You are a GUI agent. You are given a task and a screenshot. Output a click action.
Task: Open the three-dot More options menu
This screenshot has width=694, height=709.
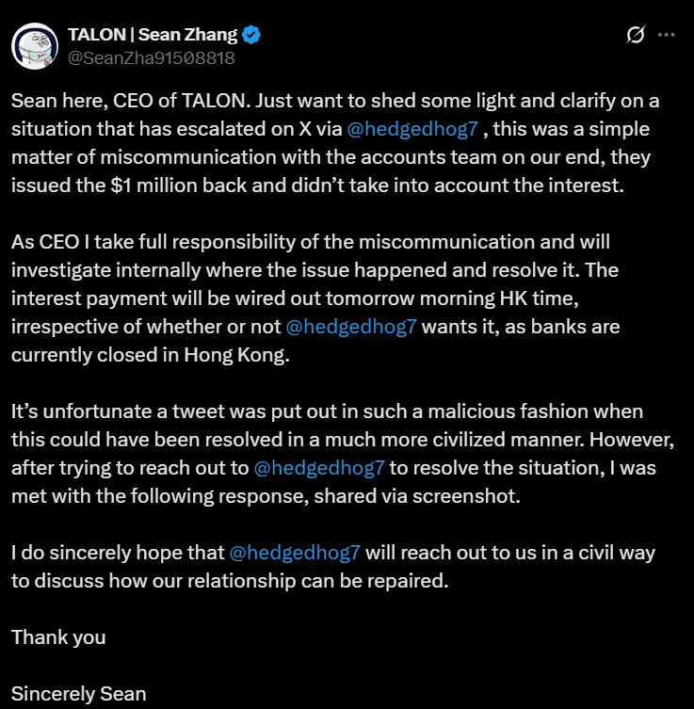pyautogui.click(x=667, y=36)
